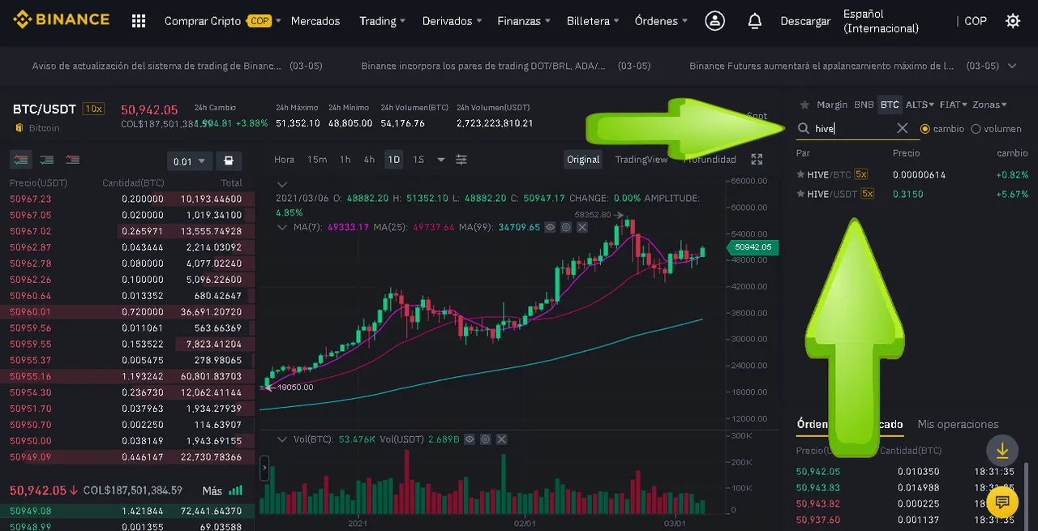Collapse the MA indicator row chevron
This screenshot has width=1038, height=531.
(x=282, y=228)
